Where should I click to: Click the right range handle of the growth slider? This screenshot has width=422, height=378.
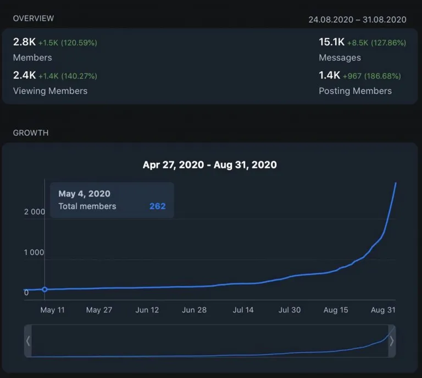tap(392, 341)
